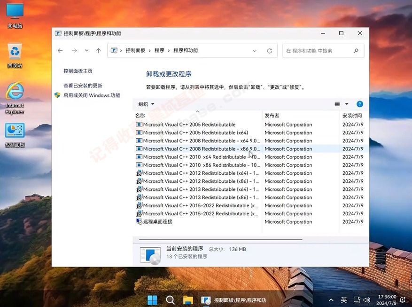Click the Back navigation arrow
The width and height of the screenshot is (412, 307).
60,50
